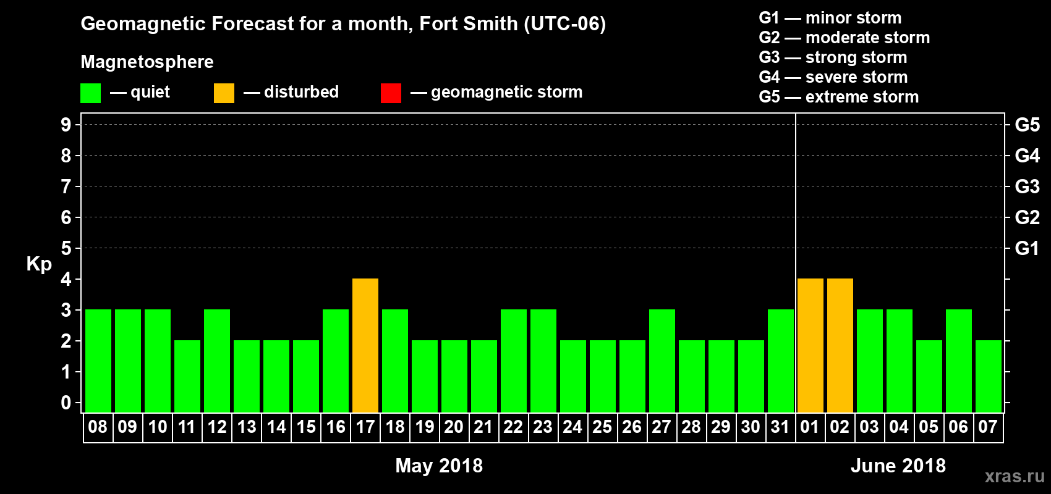1051x494 pixels.
Task: Click the date label 12
Action: [x=216, y=427]
